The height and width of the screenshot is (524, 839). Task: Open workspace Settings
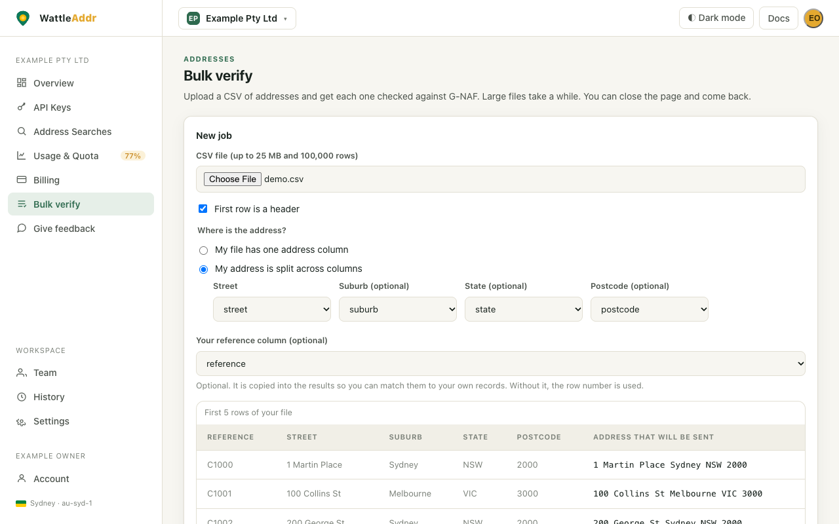click(x=81, y=421)
